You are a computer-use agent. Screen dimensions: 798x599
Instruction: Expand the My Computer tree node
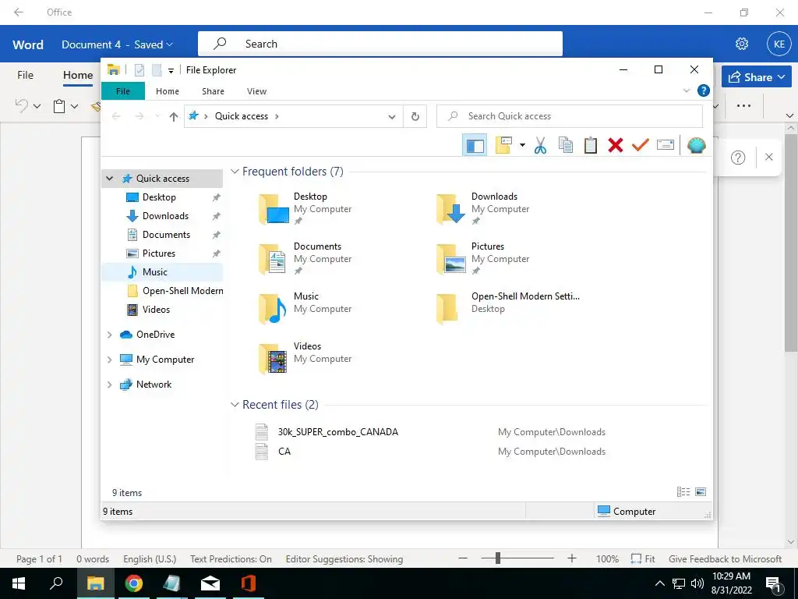109,360
